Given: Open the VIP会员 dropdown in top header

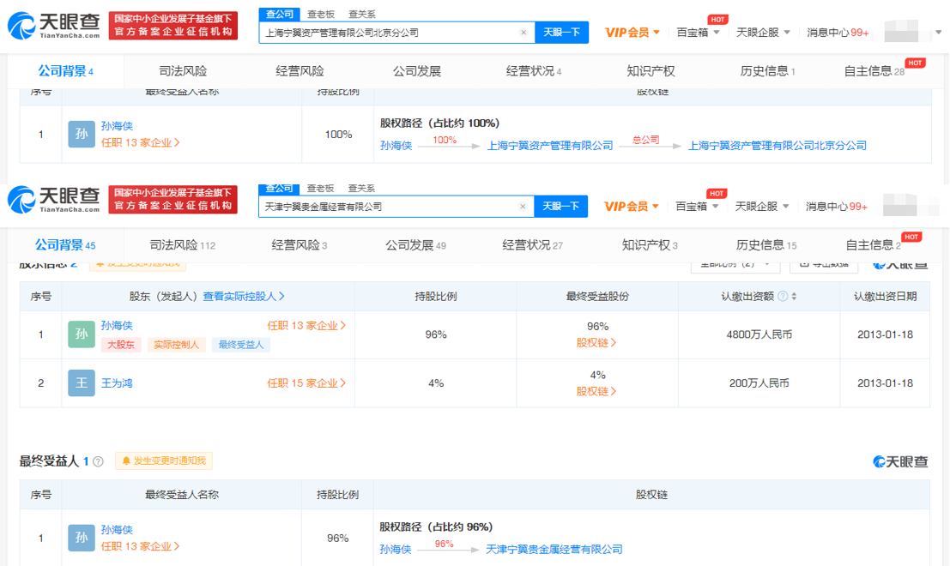Looking at the screenshot, I should click(x=632, y=33).
